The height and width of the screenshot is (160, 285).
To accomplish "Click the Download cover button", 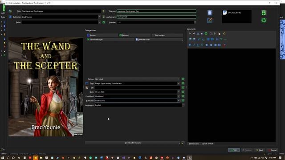I will [x=110, y=40].
